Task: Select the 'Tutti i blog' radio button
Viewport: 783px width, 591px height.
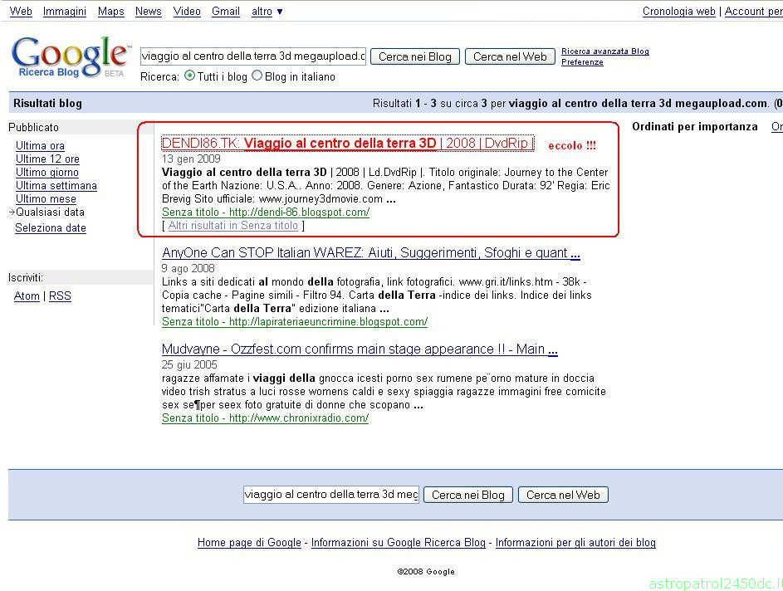Action: point(190,76)
